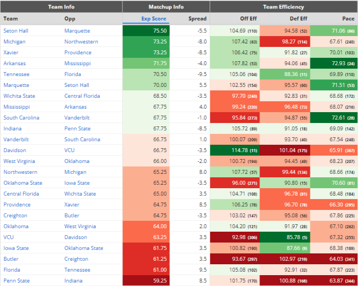Image resolution: width=358 pixels, height=286 pixels.
Task: Open Central Florida team link in Team column
Action: pyautogui.click(x=21, y=194)
